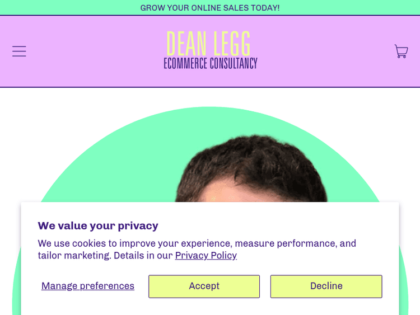Open the Privacy Policy link
The height and width of the screenshot is (315, 420).
pyautogui.click(x=206, y=256)
